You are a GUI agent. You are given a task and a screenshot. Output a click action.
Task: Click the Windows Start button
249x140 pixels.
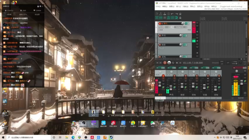click(3, 137)
